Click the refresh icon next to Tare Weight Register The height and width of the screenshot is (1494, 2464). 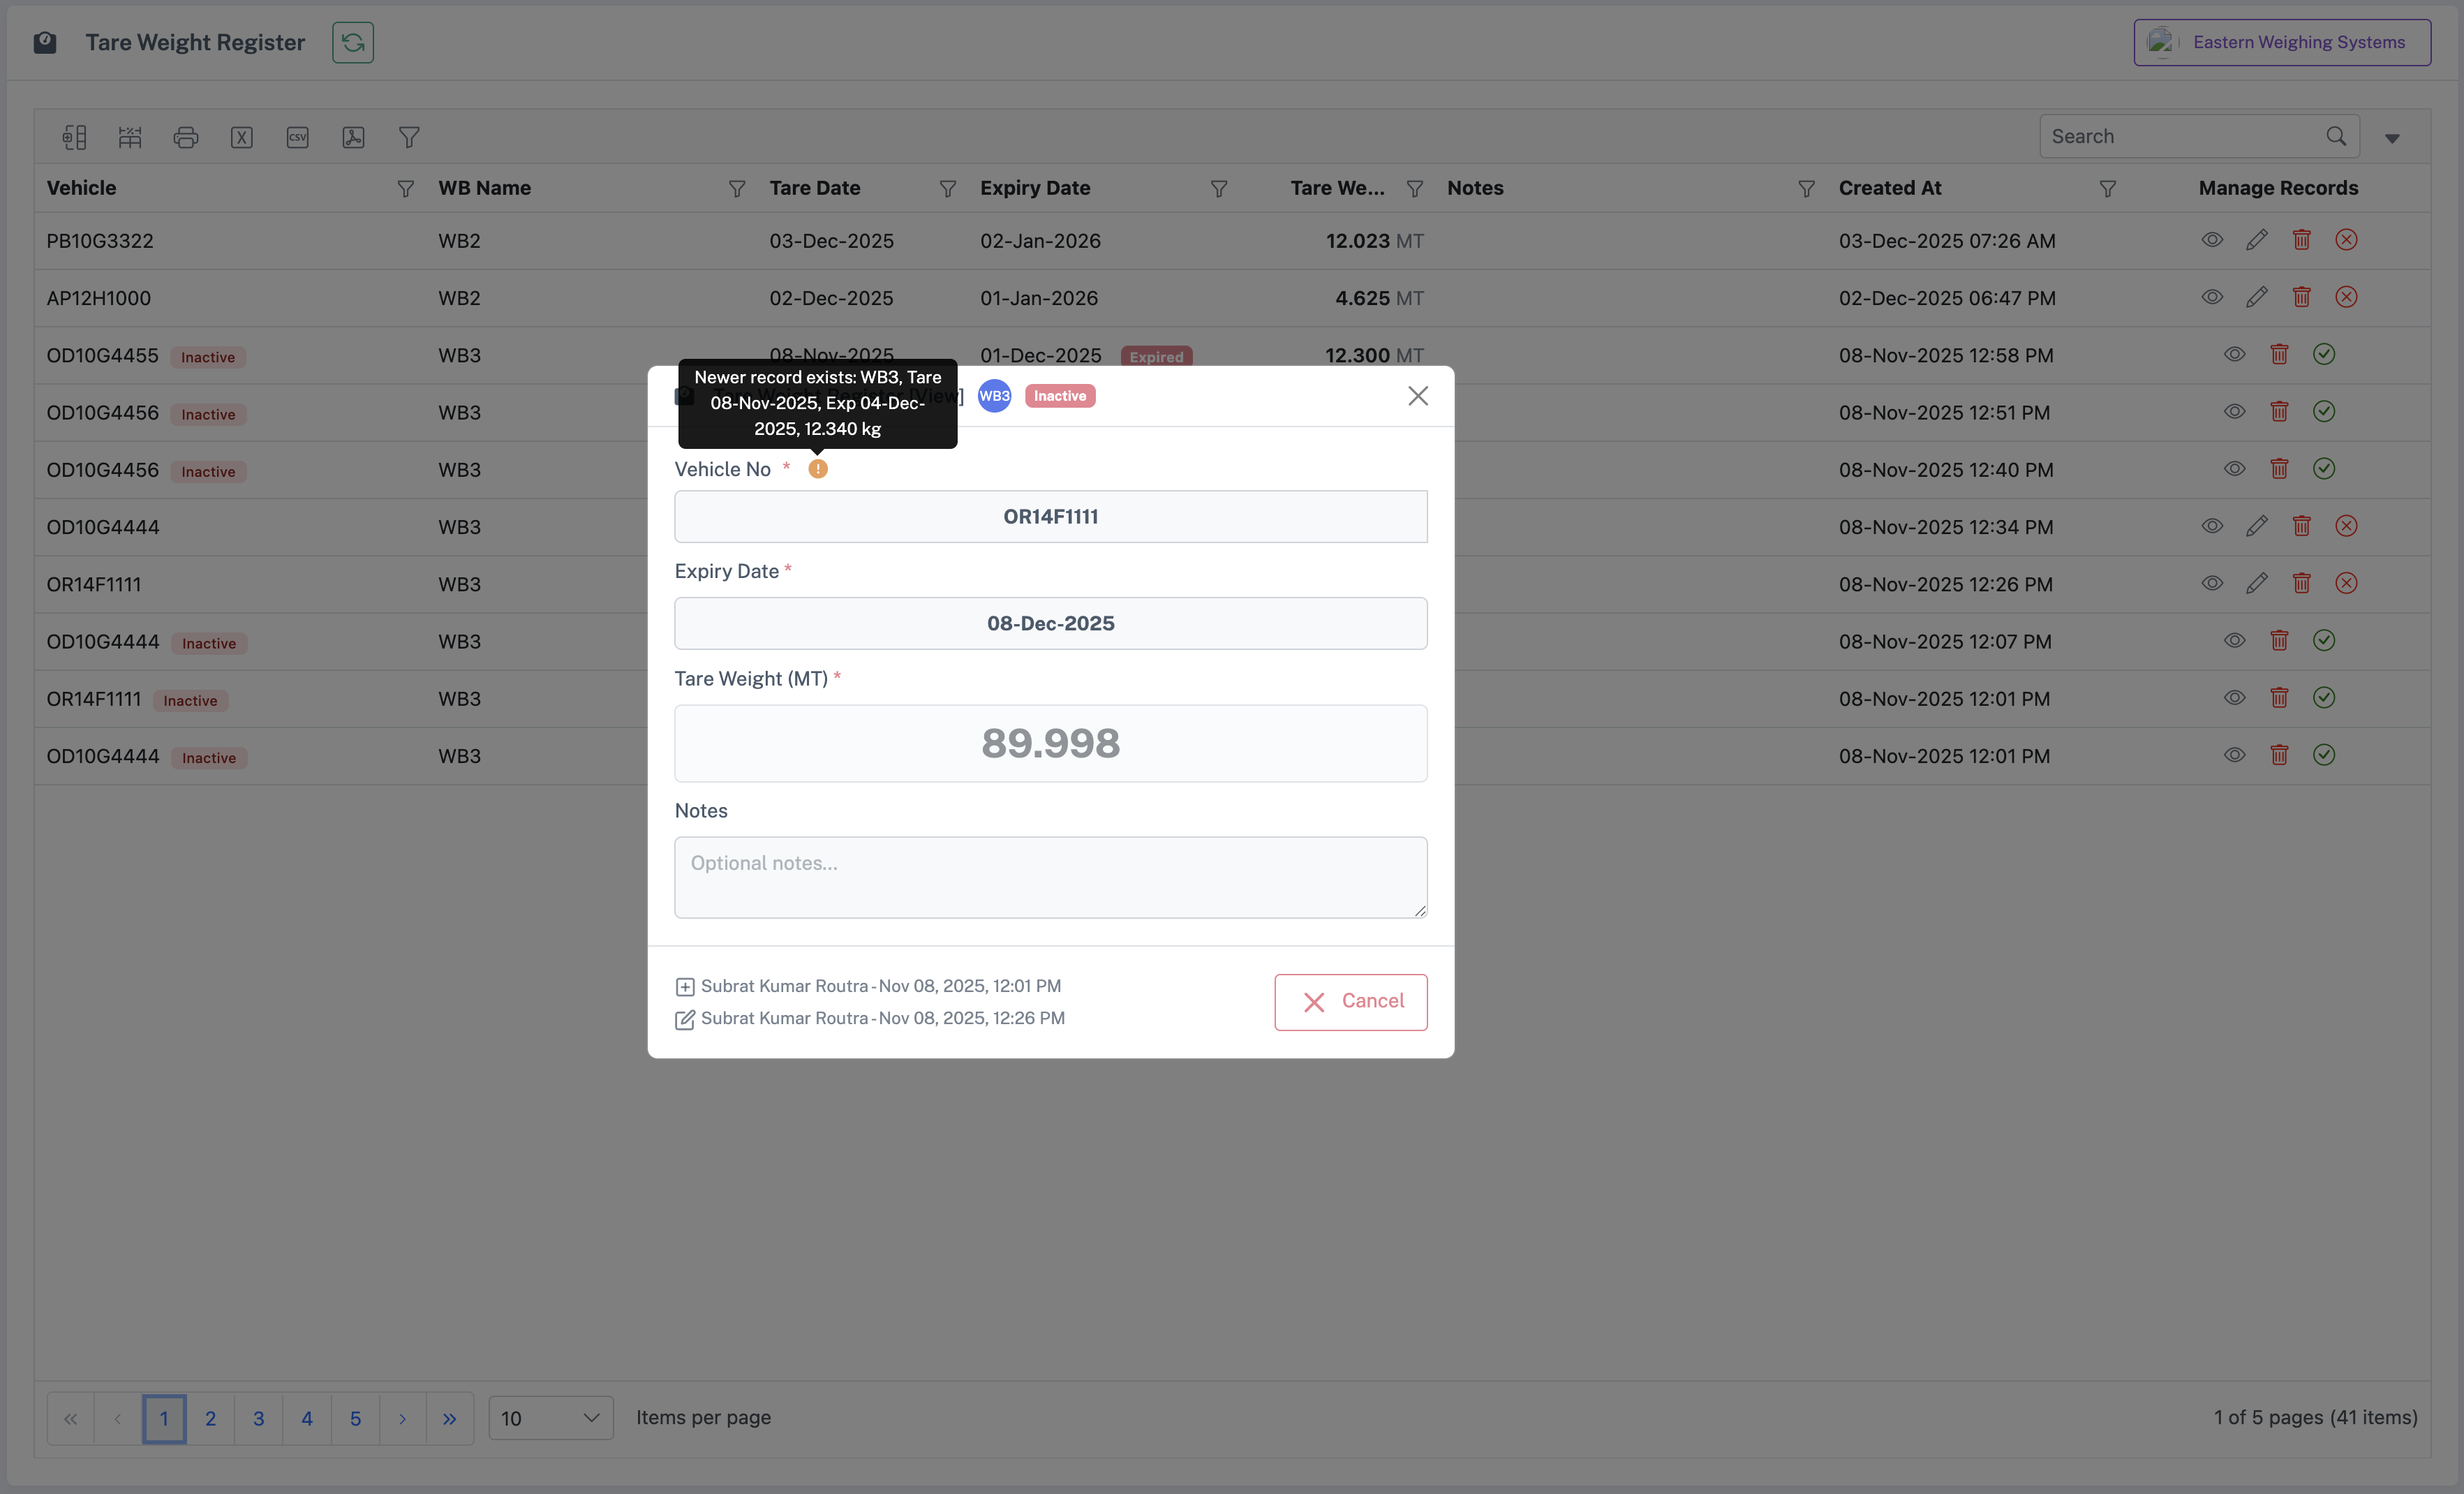[353, 42]
